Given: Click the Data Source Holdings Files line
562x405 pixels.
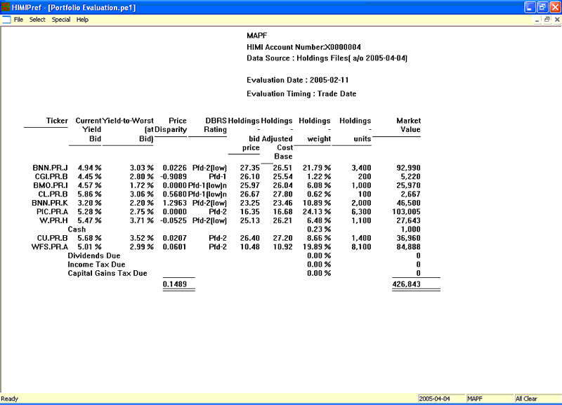Looking at the screenshot, I should (x=327, y=58).
